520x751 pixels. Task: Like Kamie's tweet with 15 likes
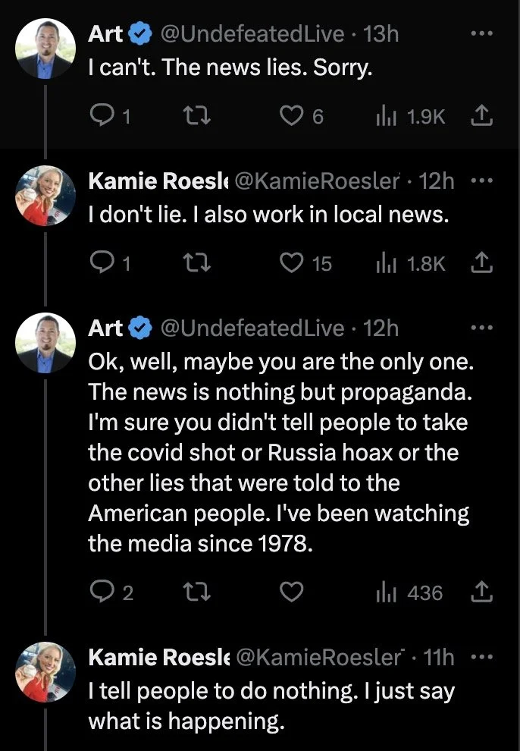coord(305,263)
